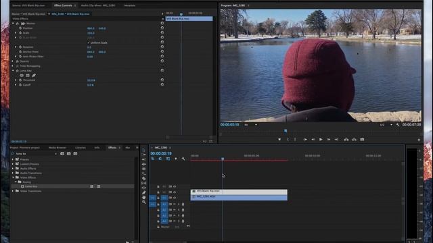This screenshot has height=243, width=433.
Task: Toggle linked selection in the timeline
Action: (168, 159)
